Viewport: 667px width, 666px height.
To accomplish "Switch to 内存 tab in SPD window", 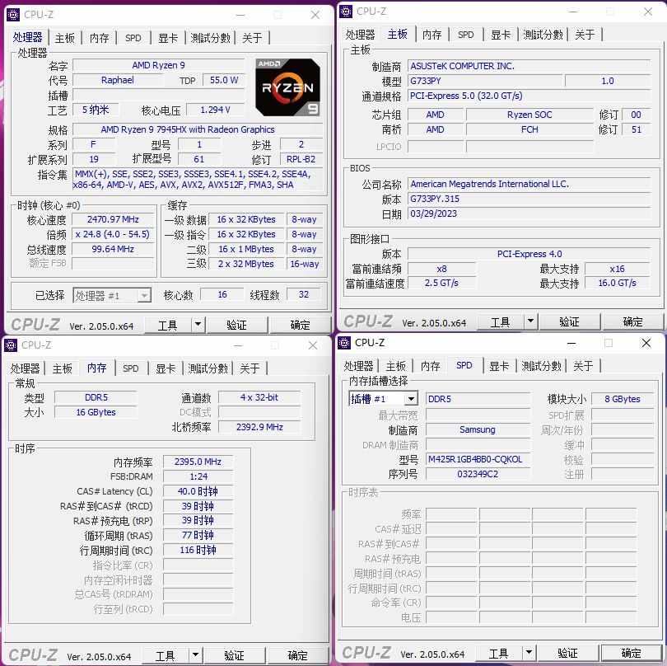I will [x=430, y=366].
